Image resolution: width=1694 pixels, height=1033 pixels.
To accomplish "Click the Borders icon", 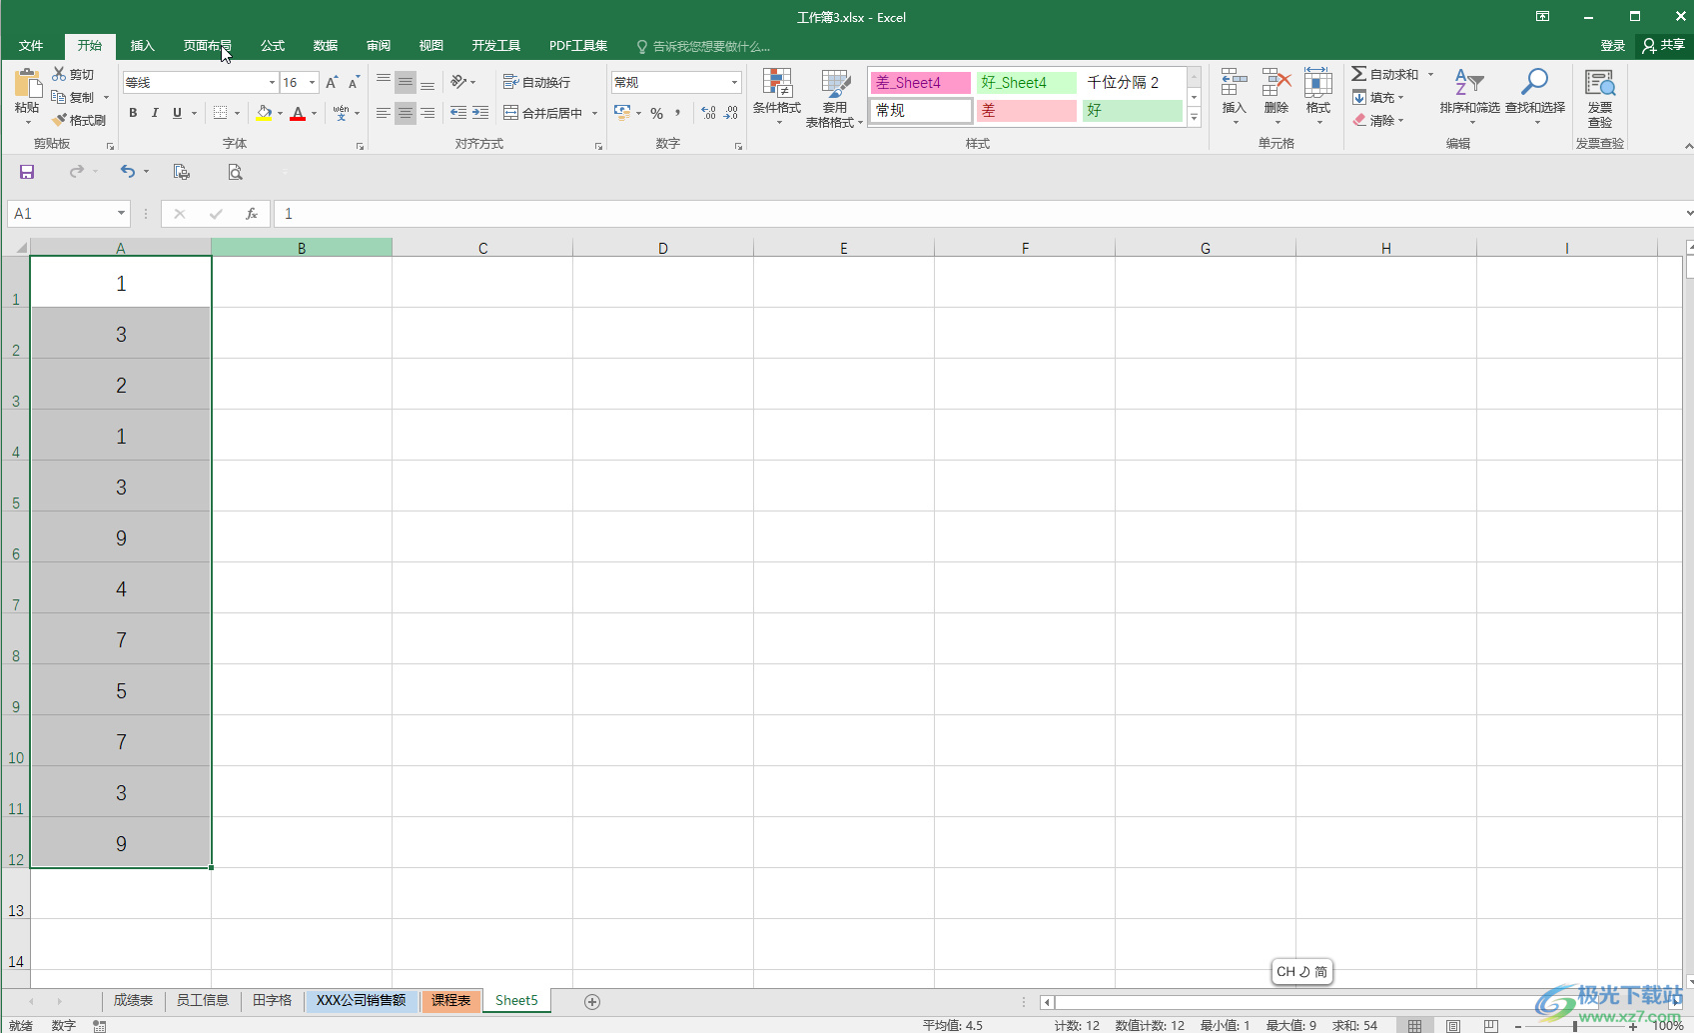I will [x=221, y=113].
